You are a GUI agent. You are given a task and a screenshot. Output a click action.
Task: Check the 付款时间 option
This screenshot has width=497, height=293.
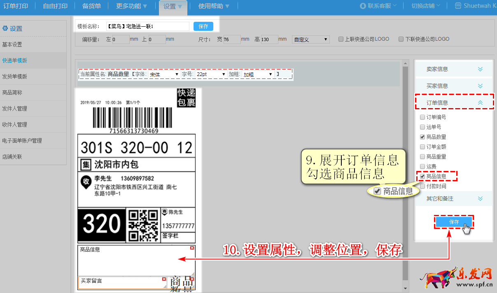422,186
